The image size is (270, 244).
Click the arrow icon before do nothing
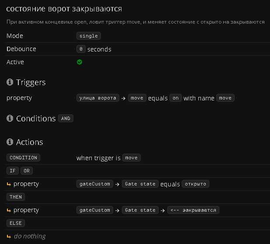(9, 237)
